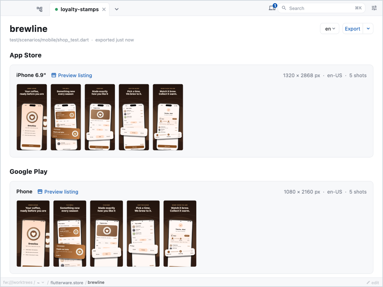Select Google Play shot 'Made exactly how you like it'
The image size is (383, 287).
(x=107, y=233)
